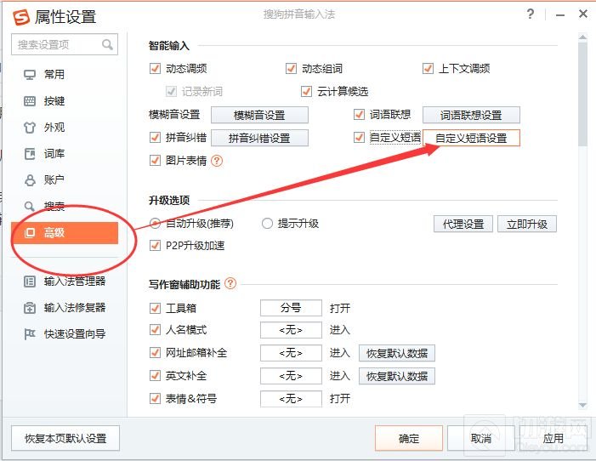Click the 应用 button
The height and width of the screenshot is (461, 596).
[x=553, y=438]
